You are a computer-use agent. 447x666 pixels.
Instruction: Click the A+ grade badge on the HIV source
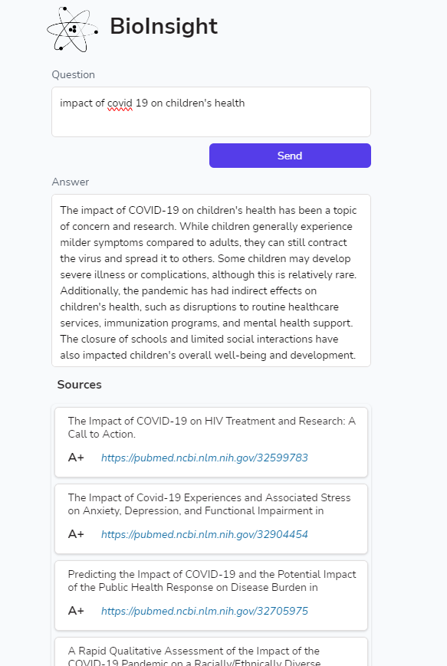(75, 458)
